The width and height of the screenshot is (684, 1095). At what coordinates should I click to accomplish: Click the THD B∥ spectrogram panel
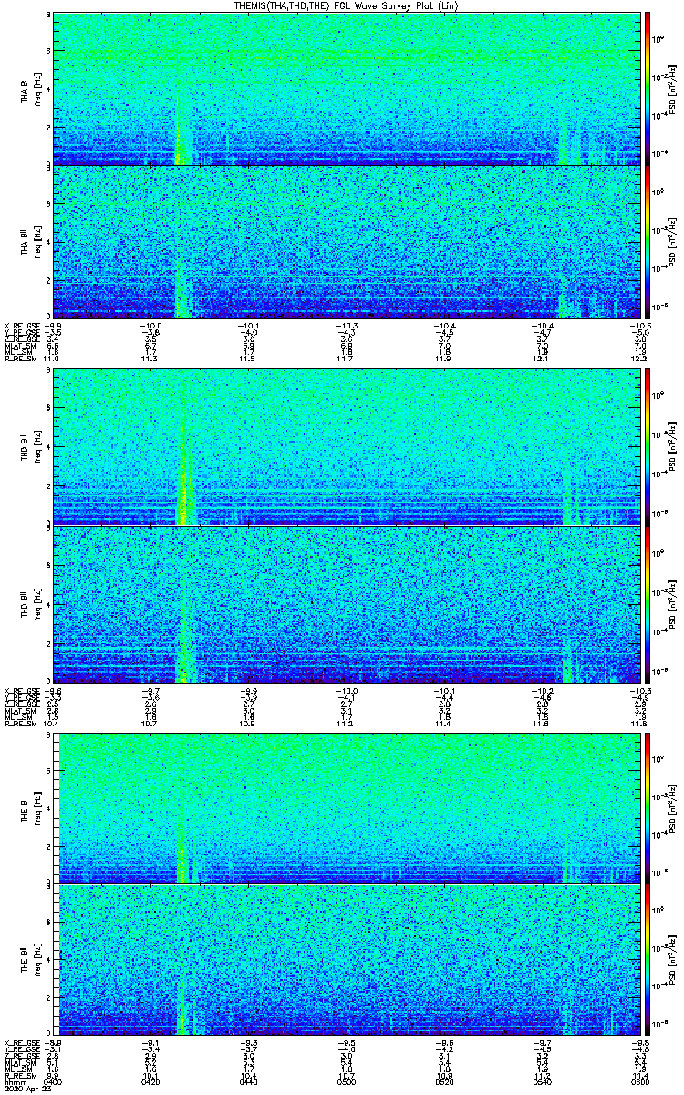click(345, 604)
